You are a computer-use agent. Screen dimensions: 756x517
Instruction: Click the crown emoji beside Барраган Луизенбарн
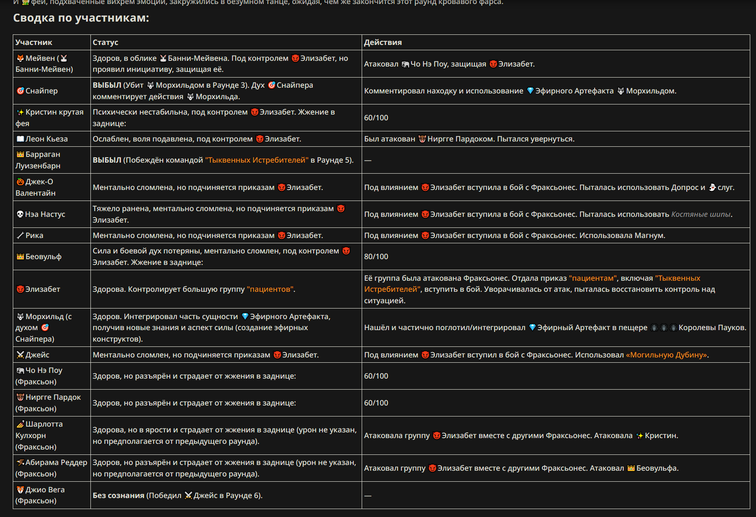point(20,154)
